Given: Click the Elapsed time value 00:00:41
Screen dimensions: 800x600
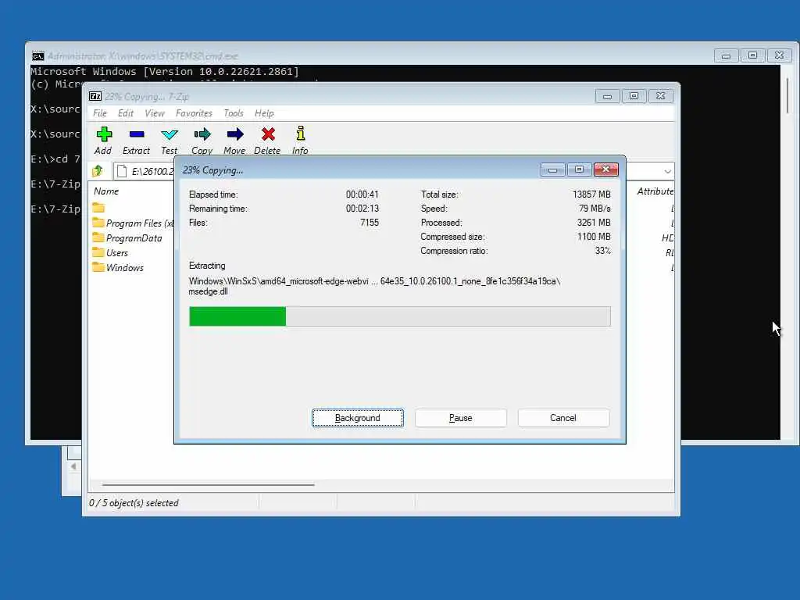Looking at the screenshot, I should 362,195.
